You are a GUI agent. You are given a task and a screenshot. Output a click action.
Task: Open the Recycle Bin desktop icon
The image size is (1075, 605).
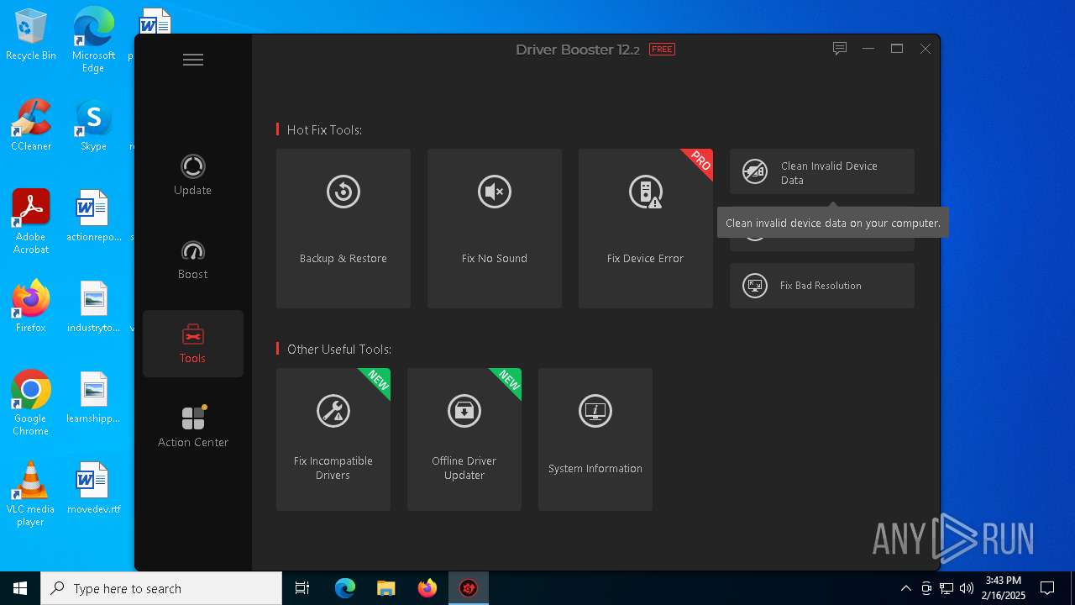point(31,35)
